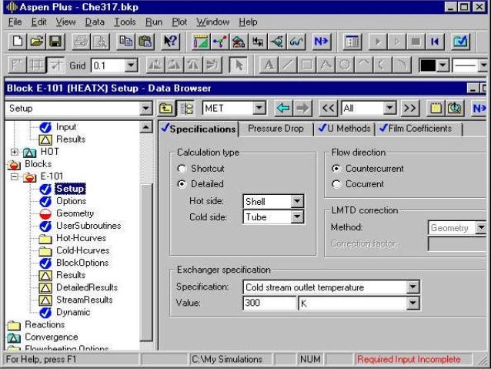Click the Data Browser Next N> button
Viewport: 491px width, 369px height.
coord(479,109)
